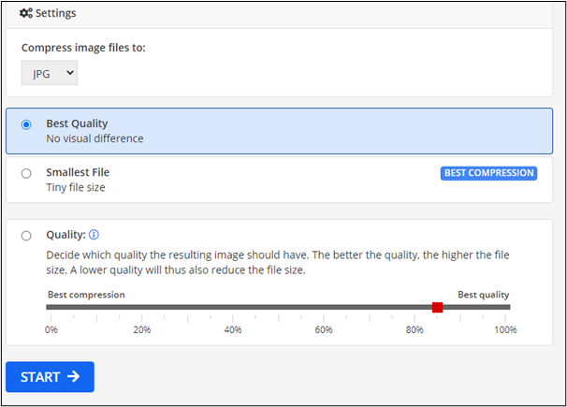This screenshot has height=407, width=567.
Task: Click the red quality slider handle
Action: click(437, 307)
